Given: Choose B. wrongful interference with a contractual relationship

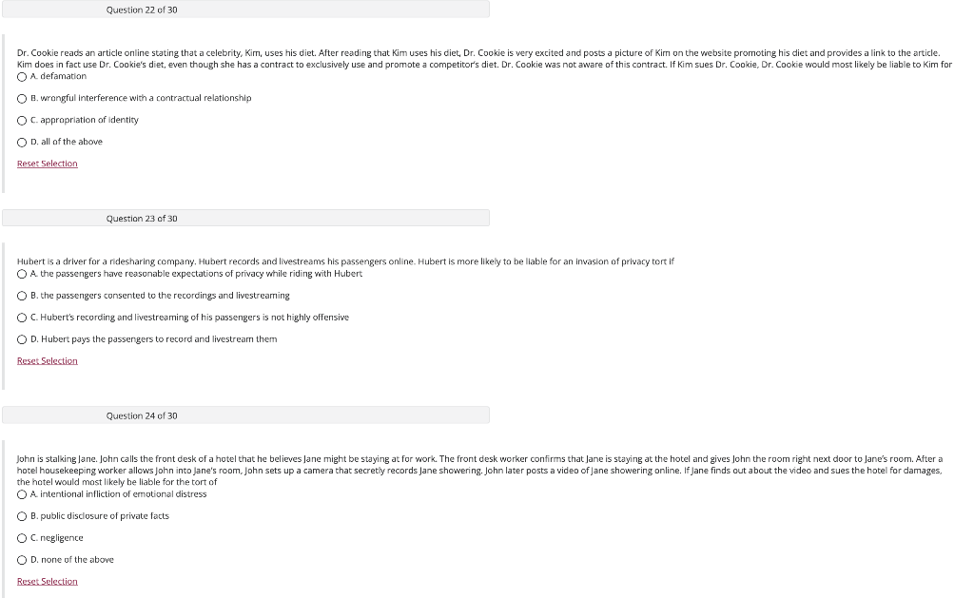Looking at the screenshot, I should pyautogui.click(x=22, y=99).
